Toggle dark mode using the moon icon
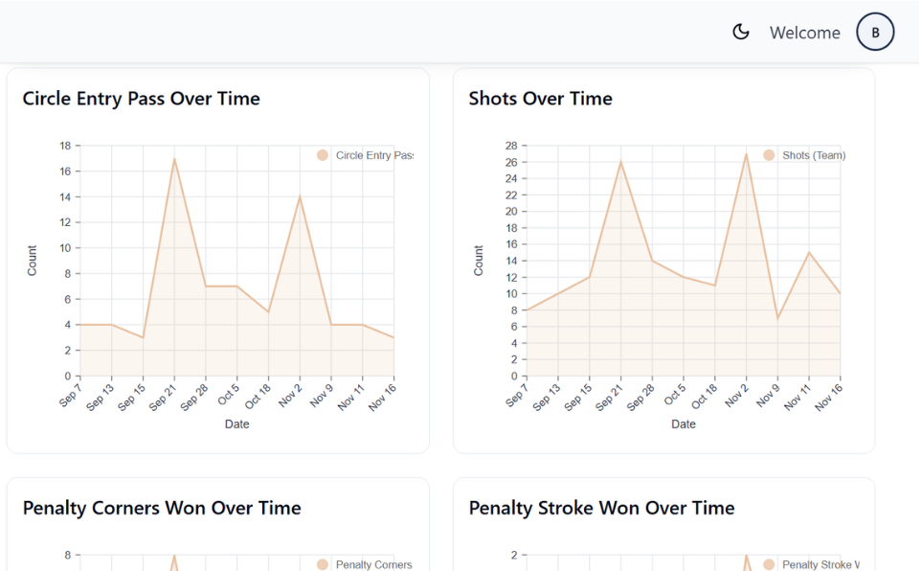 (741, 32)
